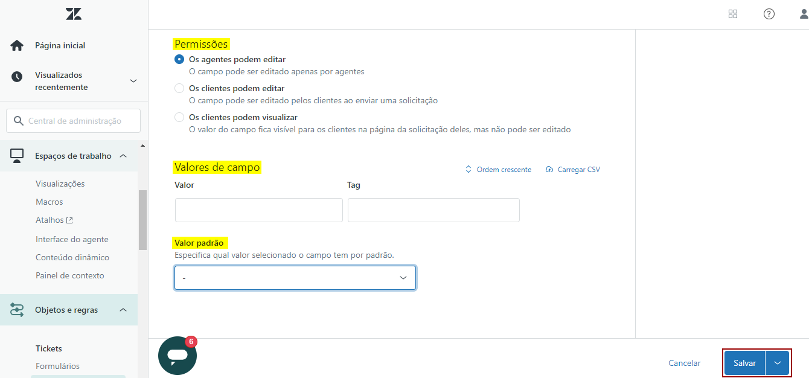The image size is (809, 378).
Task: Click the Página inicial home icon
Action: (x=17, y=45)
